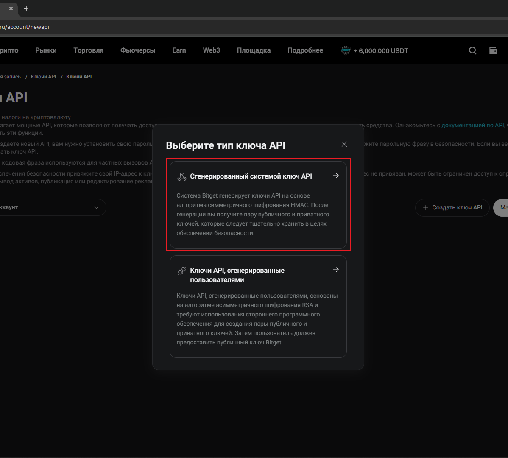Image resolution: width=508 pixels, height=458 pixels.
Task: Close the API key type dialog
Action: coord(344,144)
